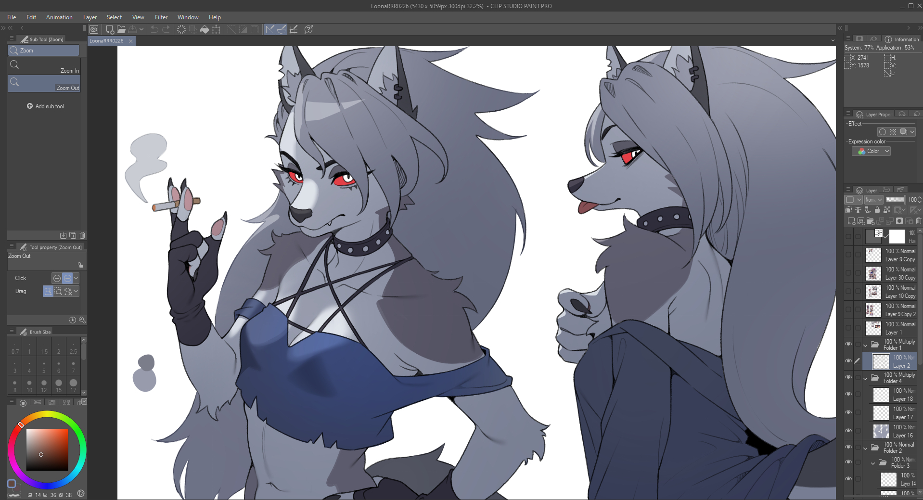This screenshot has height=500, width=923.
Task: Click the New document toolbar icon
Action: pyautogui.click(x=110, y=29)
